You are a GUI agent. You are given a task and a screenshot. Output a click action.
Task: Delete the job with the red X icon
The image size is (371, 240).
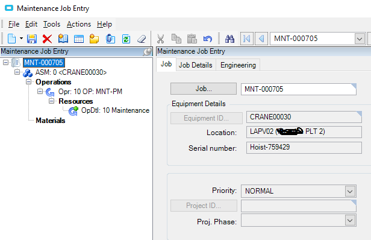tap(48, 39)
